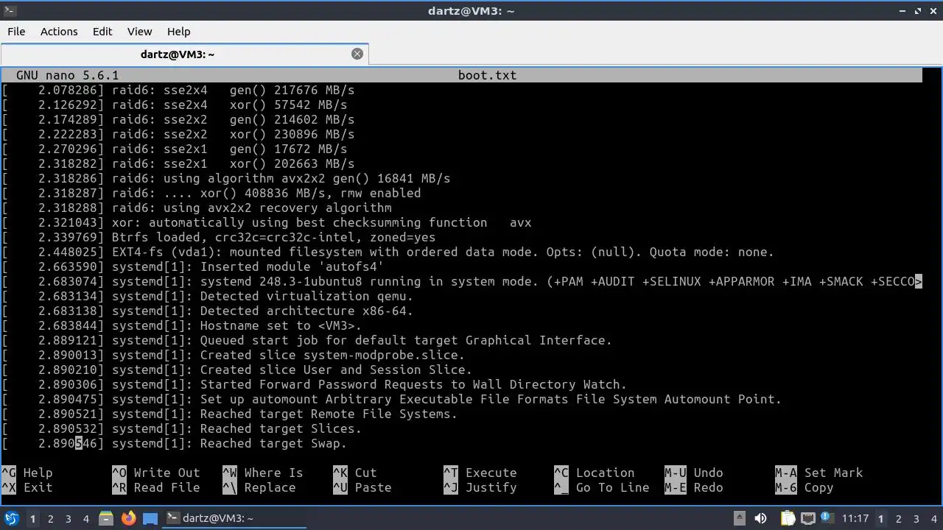The image size is (943, 530).
Task: Select the dartz@VM3: ~ tab
Action: (184, 54)
